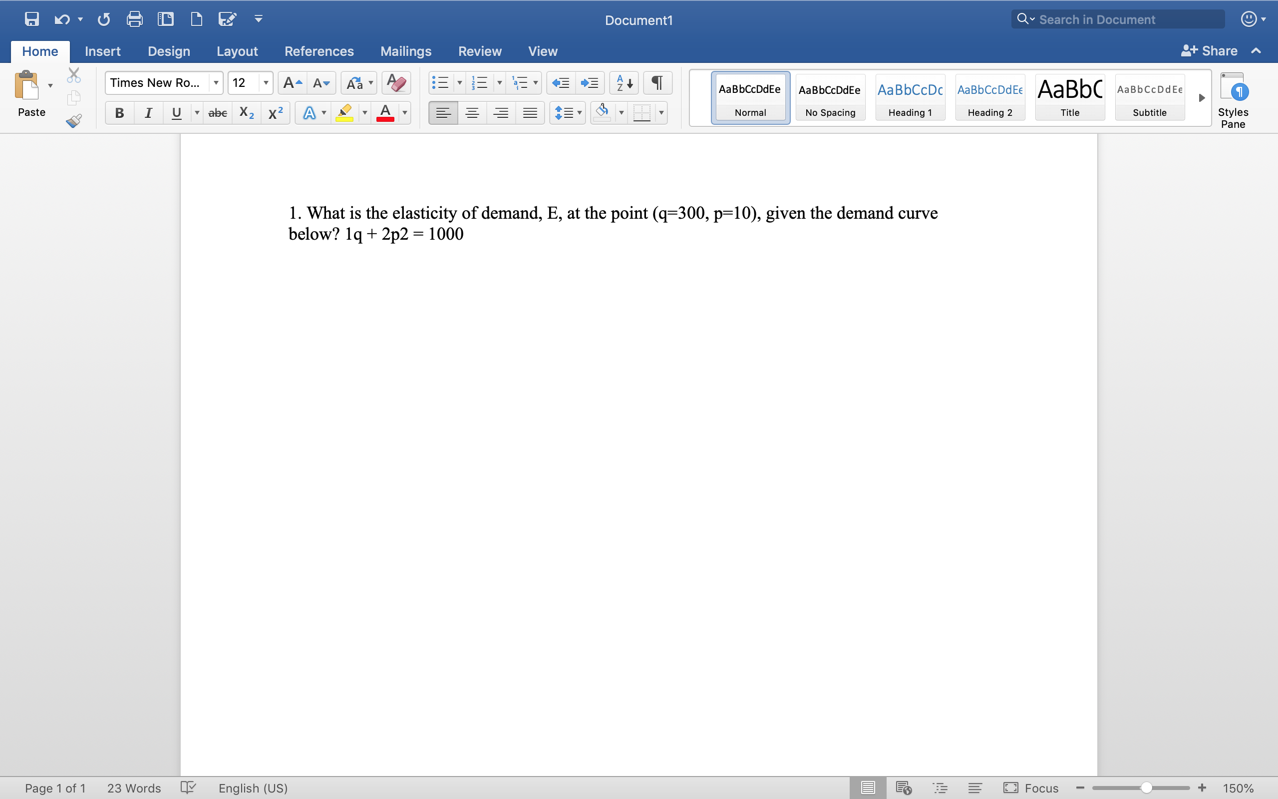Viewport: 1278px width, 799px height.
Task: Toggle paragraph marks visibility
Action: click(657, 83)
